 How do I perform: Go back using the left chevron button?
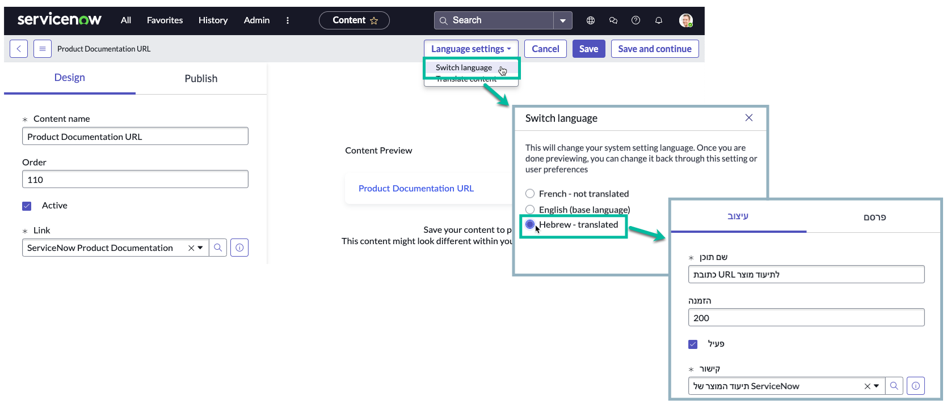19,49
